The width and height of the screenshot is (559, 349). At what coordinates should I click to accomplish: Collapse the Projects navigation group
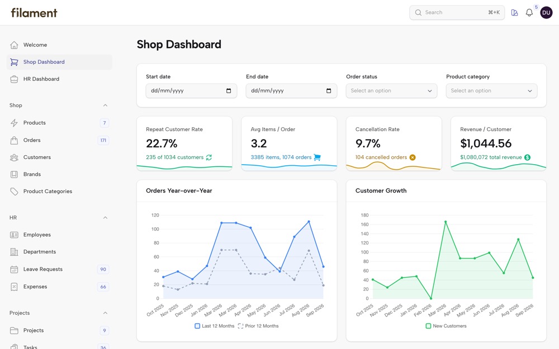tap(105, 313)
